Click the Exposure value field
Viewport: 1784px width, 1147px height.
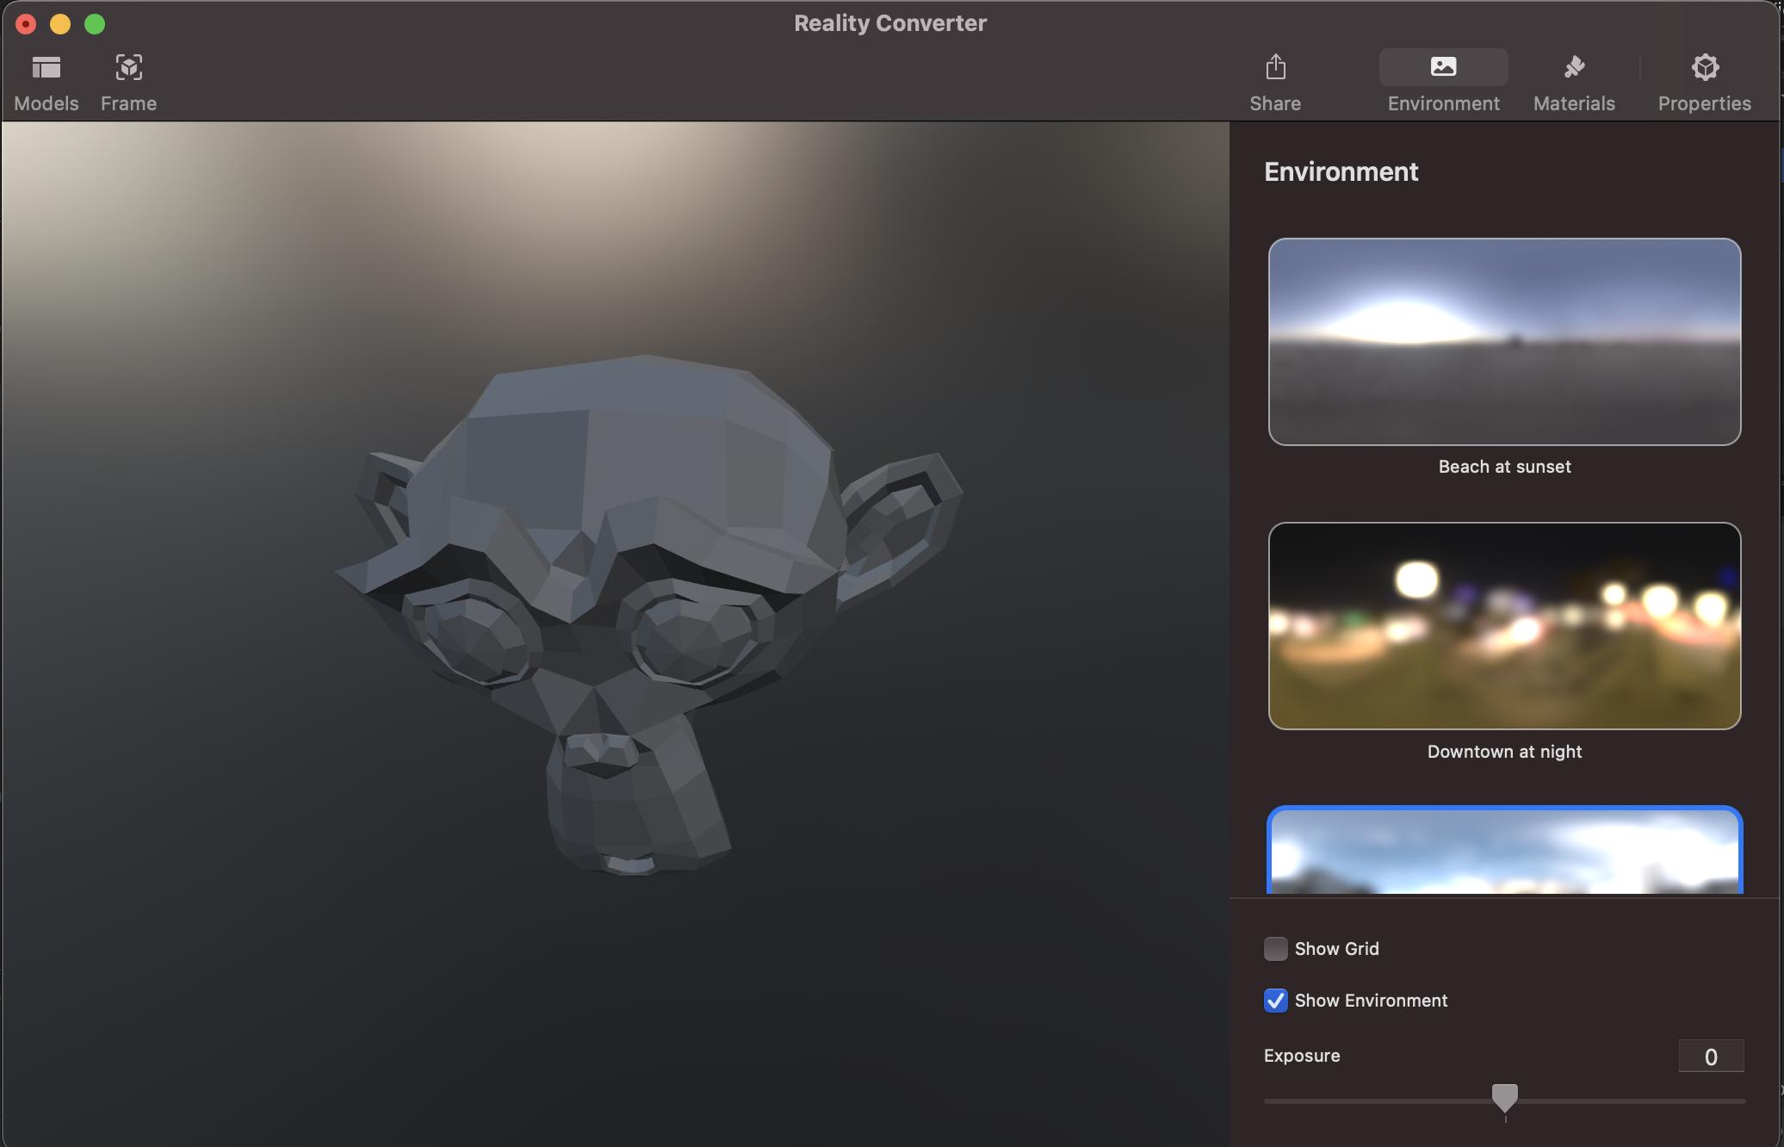coord(1712,1056)
